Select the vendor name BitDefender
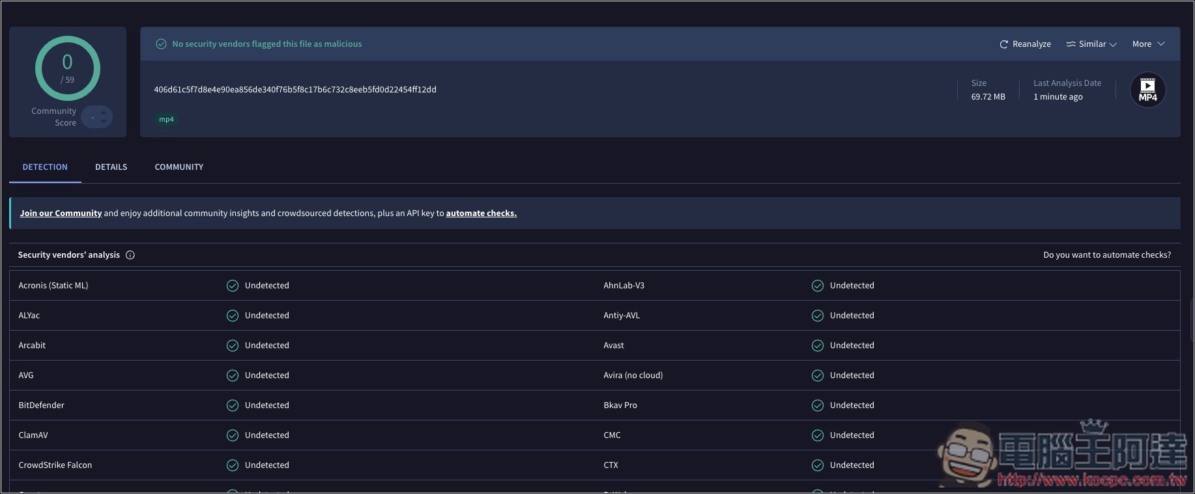The image size is (1195, 494). (42, 405)
